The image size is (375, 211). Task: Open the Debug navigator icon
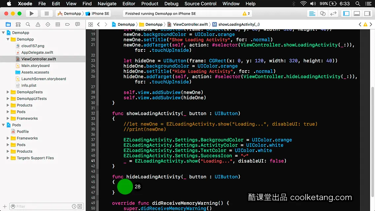pyautogui.click(x=58, y=24)
